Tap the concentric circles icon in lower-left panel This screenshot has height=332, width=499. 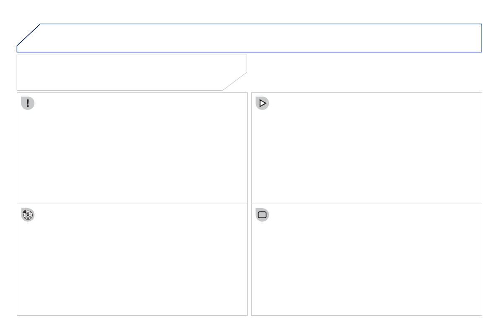click(28, 215)
